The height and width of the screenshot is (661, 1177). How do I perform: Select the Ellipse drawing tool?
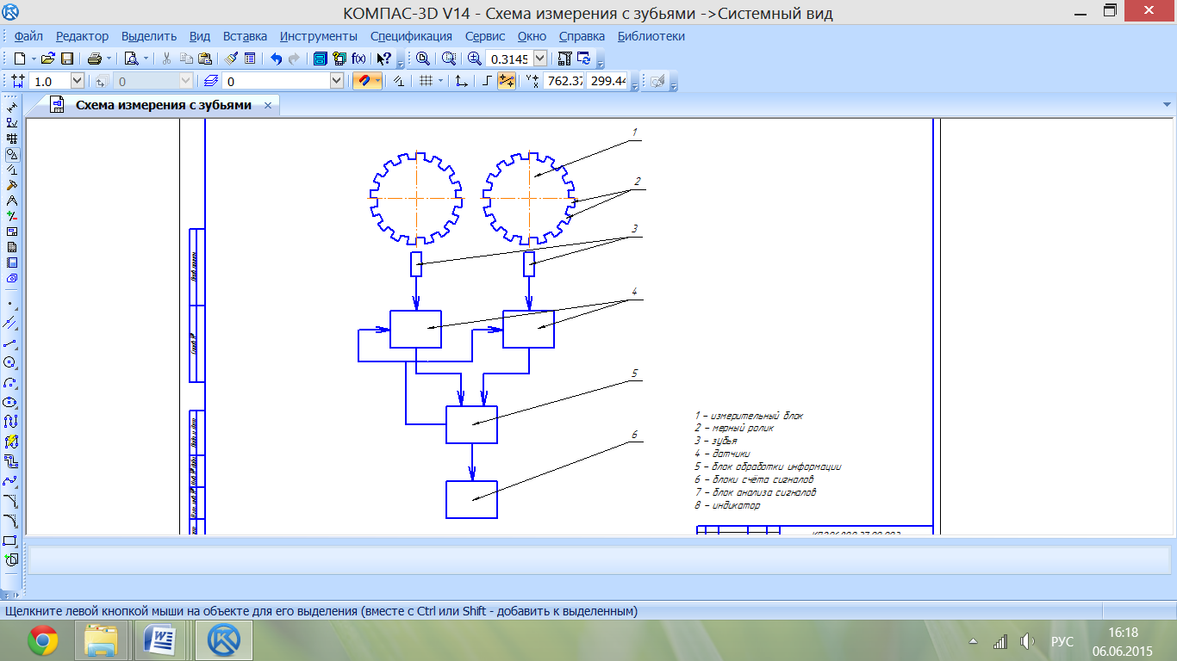click(11, 402)
